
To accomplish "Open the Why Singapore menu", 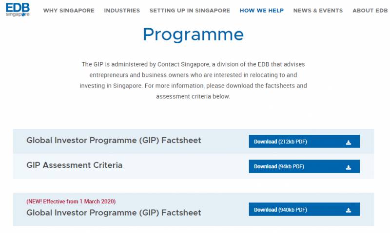I will tap(69, 11).
